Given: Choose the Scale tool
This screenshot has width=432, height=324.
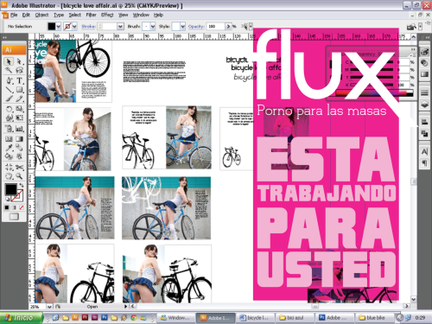Looking at the screenshot, I should [x=19, y=109].
